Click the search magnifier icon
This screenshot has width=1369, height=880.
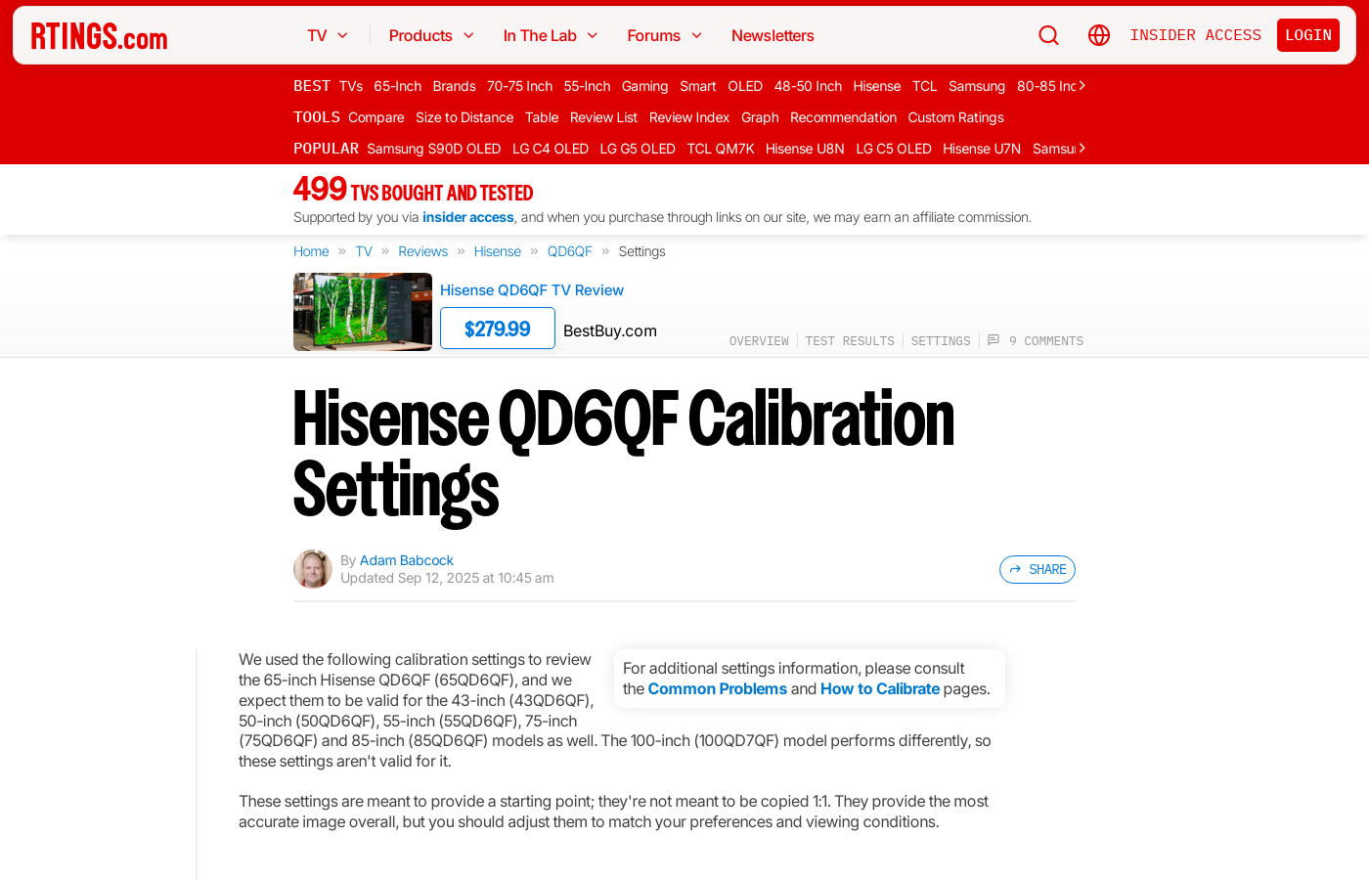[1048, 35]
